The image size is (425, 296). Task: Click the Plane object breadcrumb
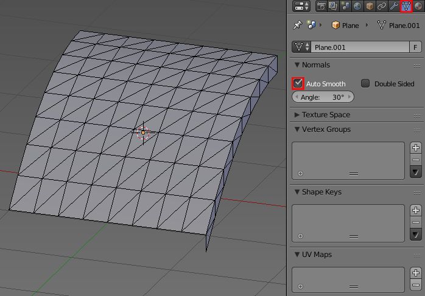pos(345,25)
